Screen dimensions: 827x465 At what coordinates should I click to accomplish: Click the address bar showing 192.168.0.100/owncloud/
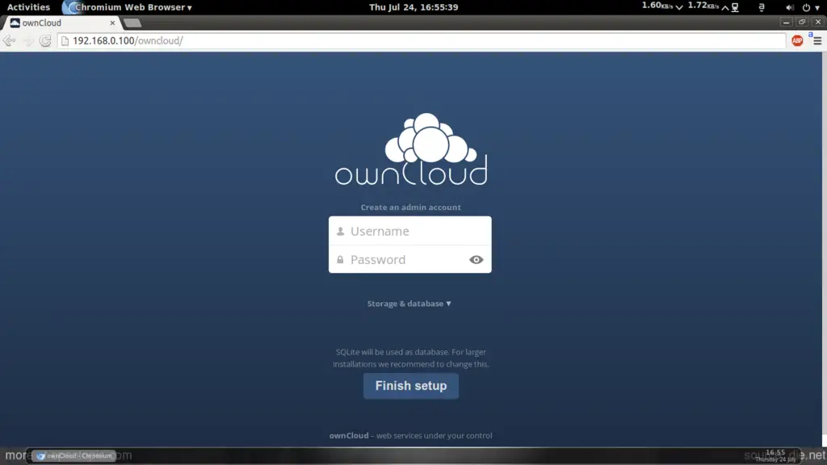[x=422, y=40]
